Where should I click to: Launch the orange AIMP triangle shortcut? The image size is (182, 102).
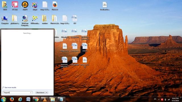[x=25, y=6]
